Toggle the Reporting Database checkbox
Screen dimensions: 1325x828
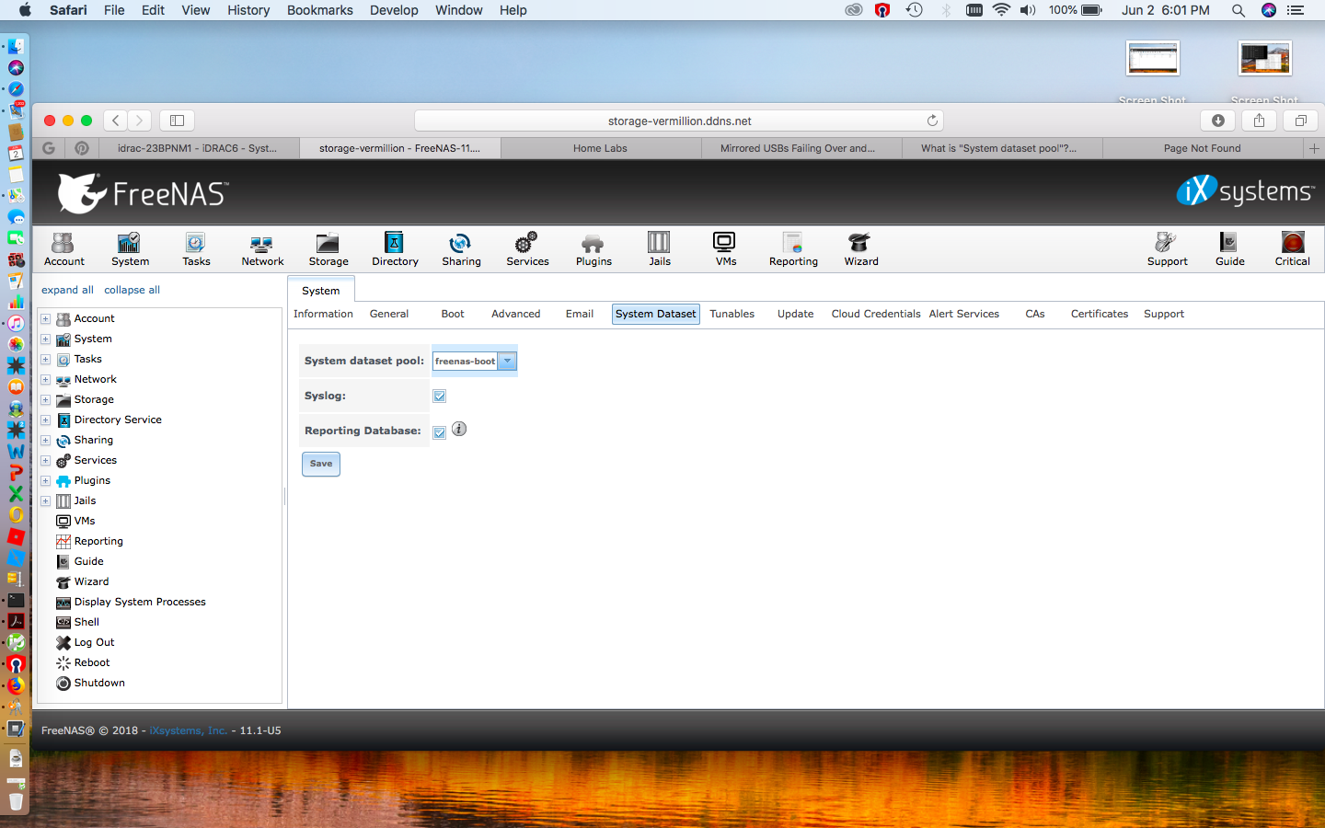(x=440, y=433)
